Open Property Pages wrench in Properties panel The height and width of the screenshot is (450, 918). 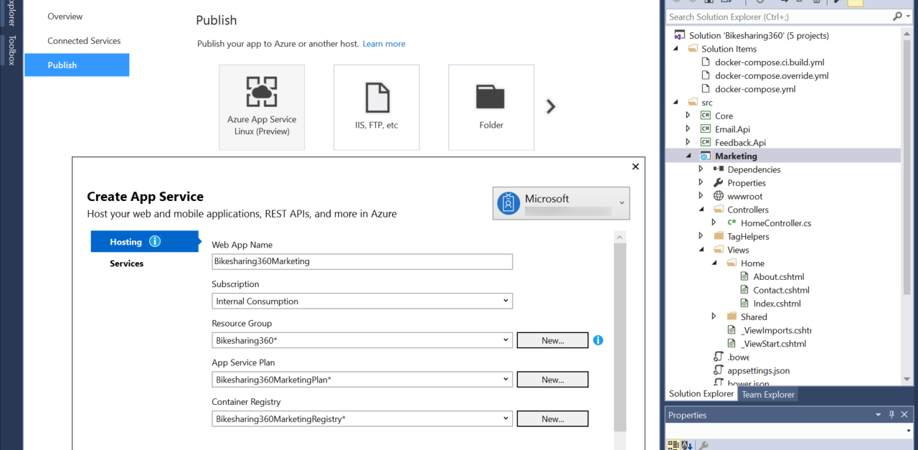pos(704,446)
